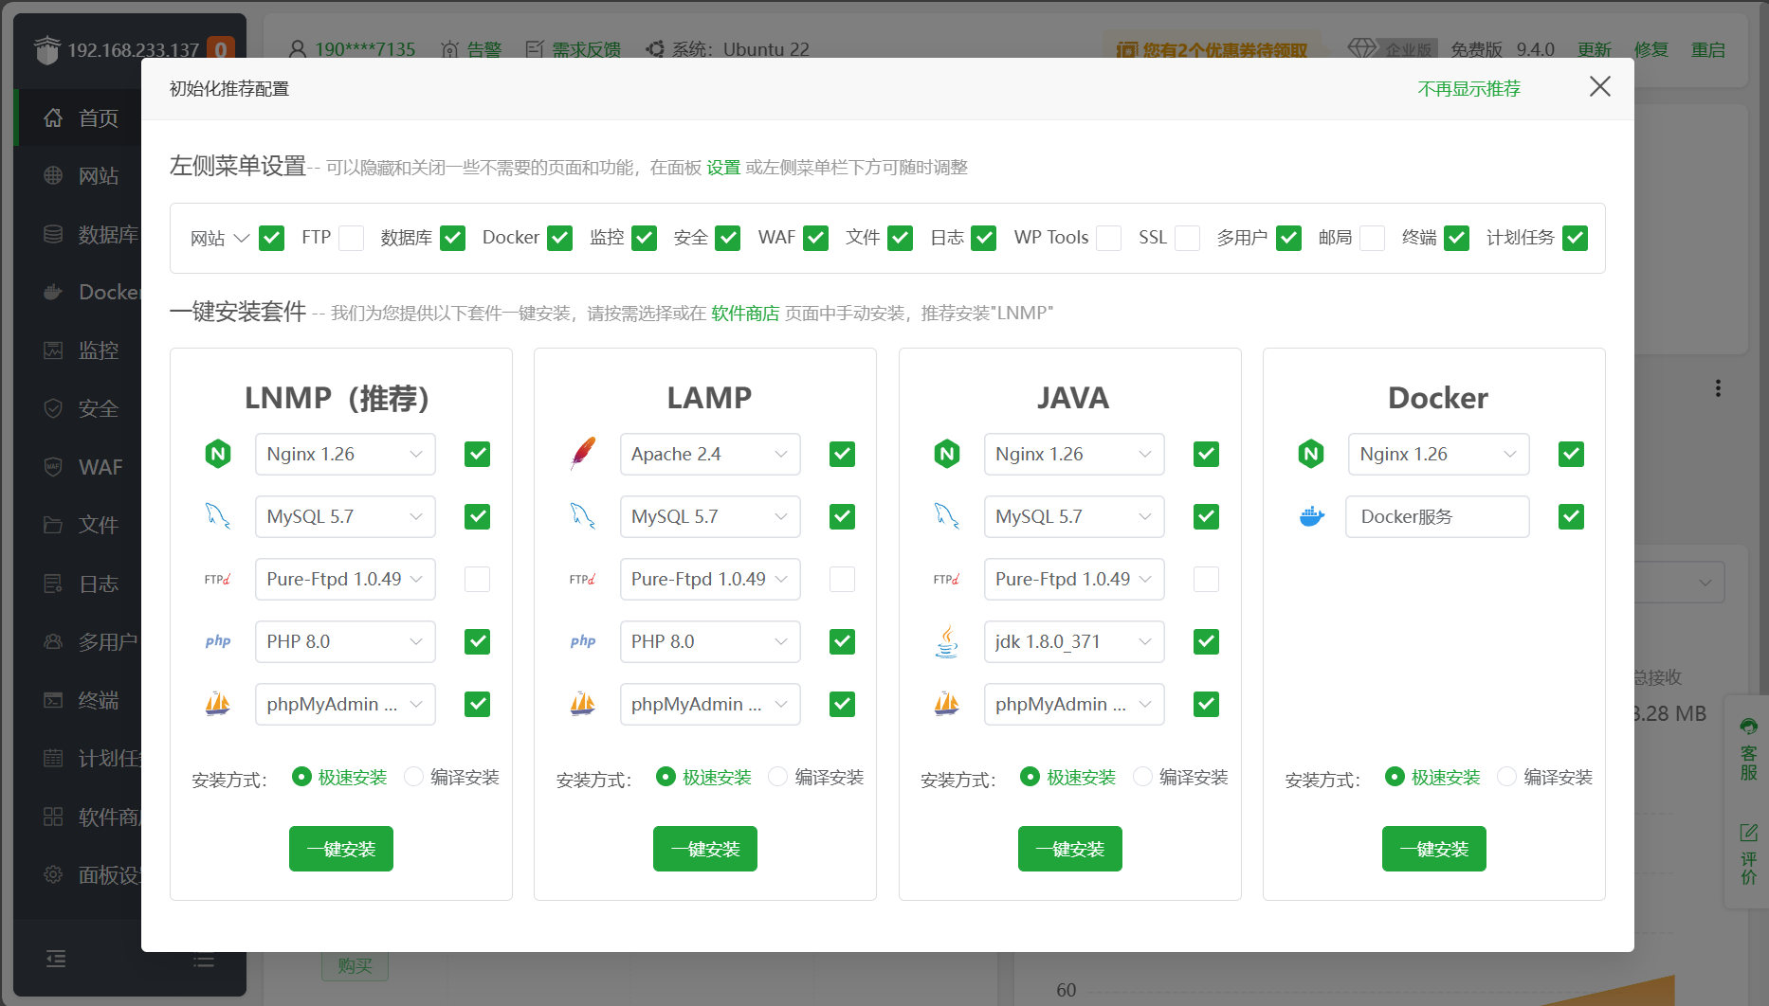Image resolution: width=1769 pixels, height=1006 pixels.
Task: Open jdk 1.8.0_371 version dropdown
Action: (x=1073, y=642)
